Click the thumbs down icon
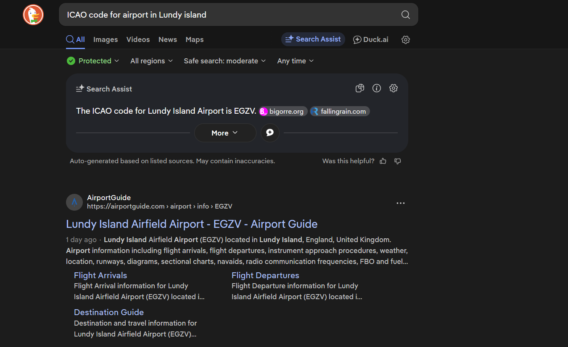Image resolution: width=568 pixels, height=347 pixels. pos(398,161)
